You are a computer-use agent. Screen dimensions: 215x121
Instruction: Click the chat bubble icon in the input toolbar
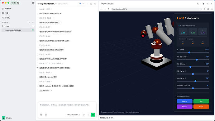coord(84,115)
